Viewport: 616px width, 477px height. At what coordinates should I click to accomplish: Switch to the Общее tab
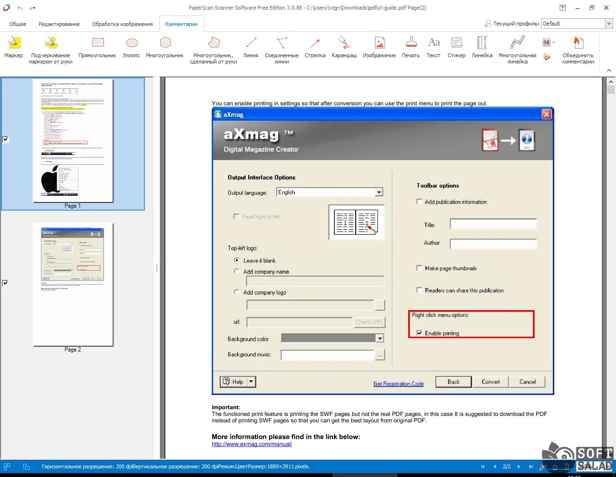click(x=18, y=24)
